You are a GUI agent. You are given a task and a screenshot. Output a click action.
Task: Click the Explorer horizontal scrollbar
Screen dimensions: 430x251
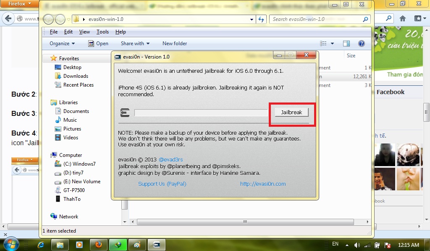click(x=245, y=222)
